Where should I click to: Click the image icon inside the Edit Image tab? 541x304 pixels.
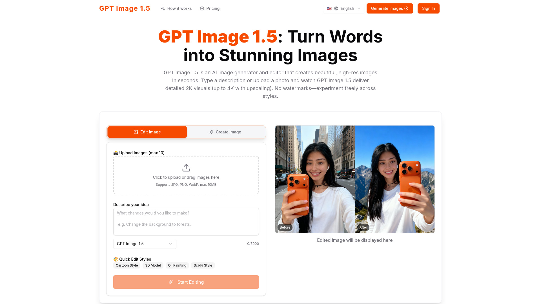pyautogui.click(x=136, y=132)
